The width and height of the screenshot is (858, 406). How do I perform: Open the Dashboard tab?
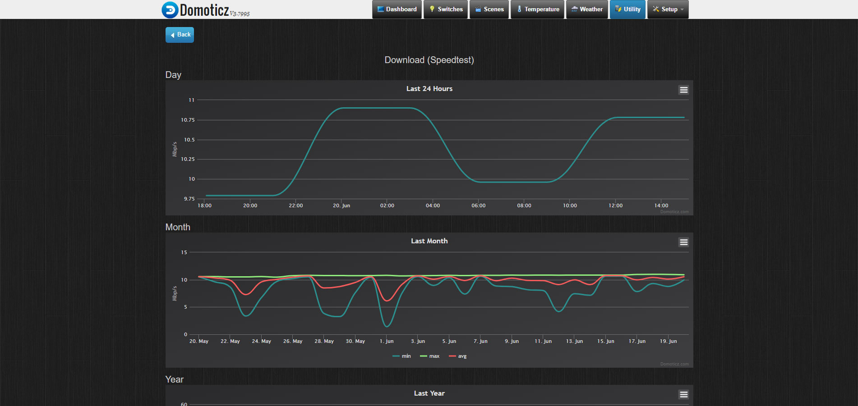point(397,9)
